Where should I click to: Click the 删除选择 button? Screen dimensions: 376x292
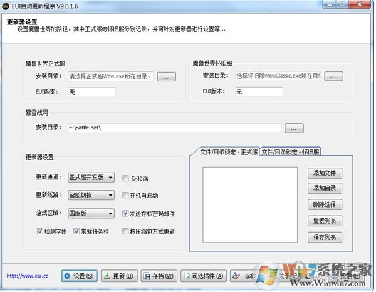point(325,204)
